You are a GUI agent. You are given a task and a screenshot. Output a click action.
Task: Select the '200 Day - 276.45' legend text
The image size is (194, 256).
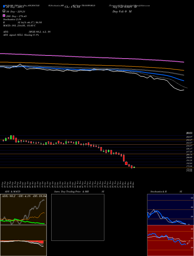pyautogui.click(x=16, y=16)
